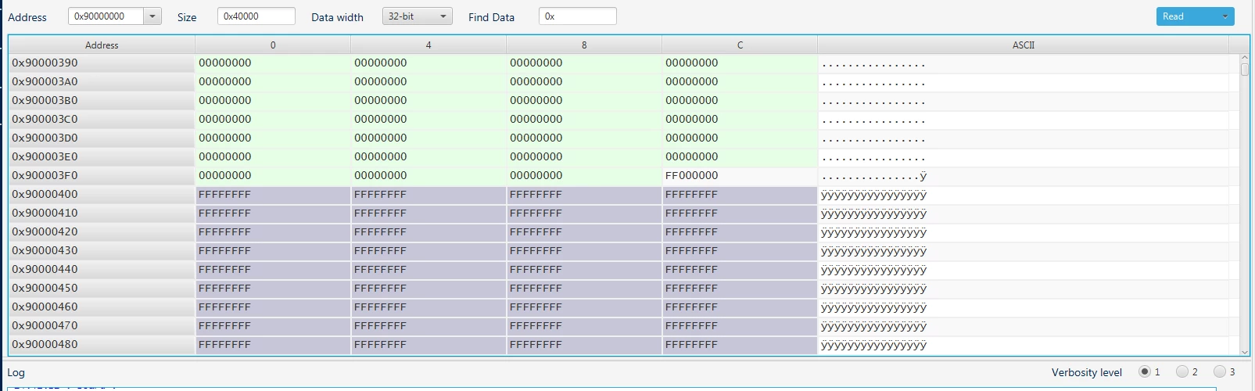The height and width of the screenshot is (391, 1255).
Task: Select address row 0x900003A0
Action: [x=102, y=82]
